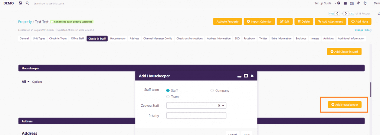The width and height of the screenshot is (380, 135).
Task: Click the Add Attachment button
Action: [x=330, y=22]
